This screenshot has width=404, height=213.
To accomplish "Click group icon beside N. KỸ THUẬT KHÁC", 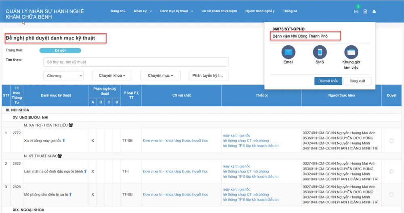I will tap(60, 156).
